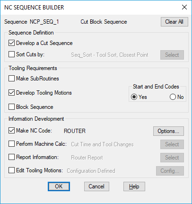Screen dimensions: 192x204
Task: Click the Cancel button
Action: 96,186
